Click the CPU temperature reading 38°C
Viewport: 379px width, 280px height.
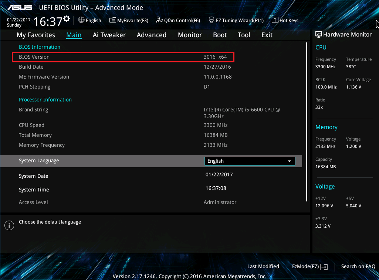[x=351, y=67]
